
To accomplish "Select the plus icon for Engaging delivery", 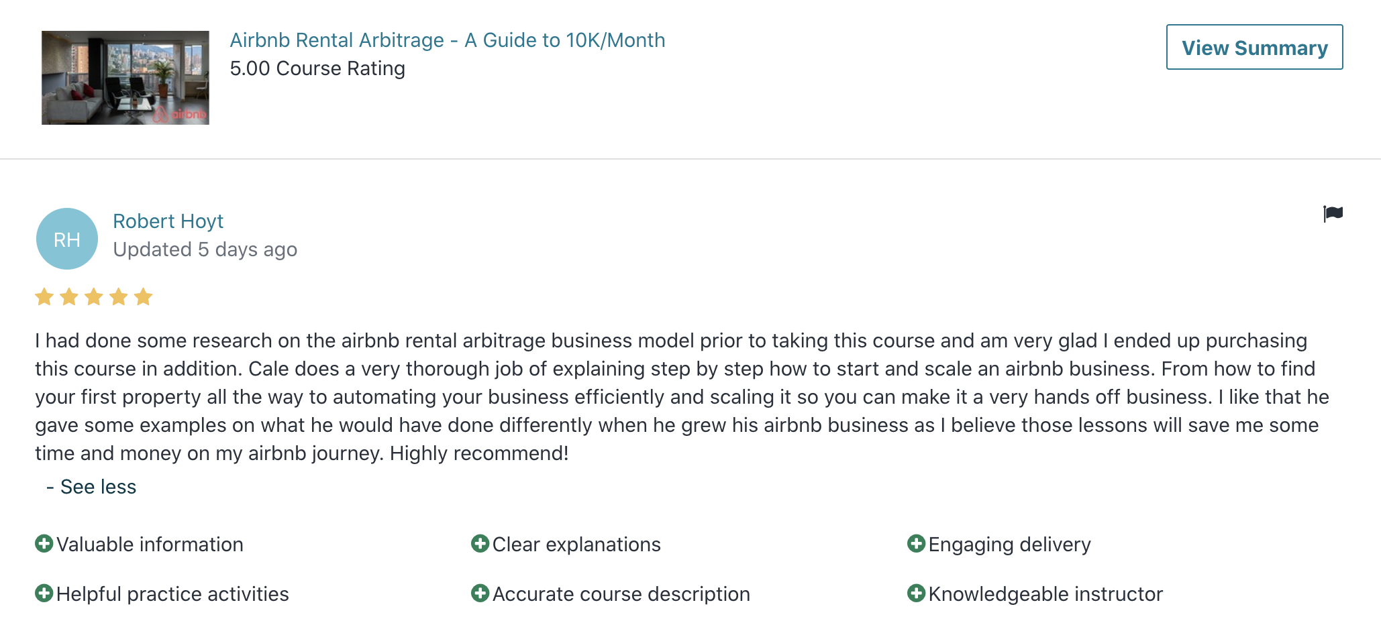I will [x=915, y=544].
